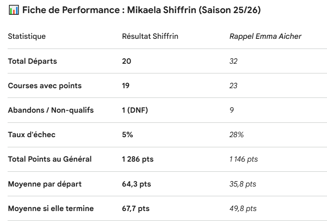327x222 pixels.
Task: Select the Total Points au Général label
Action: click(50, 159)
